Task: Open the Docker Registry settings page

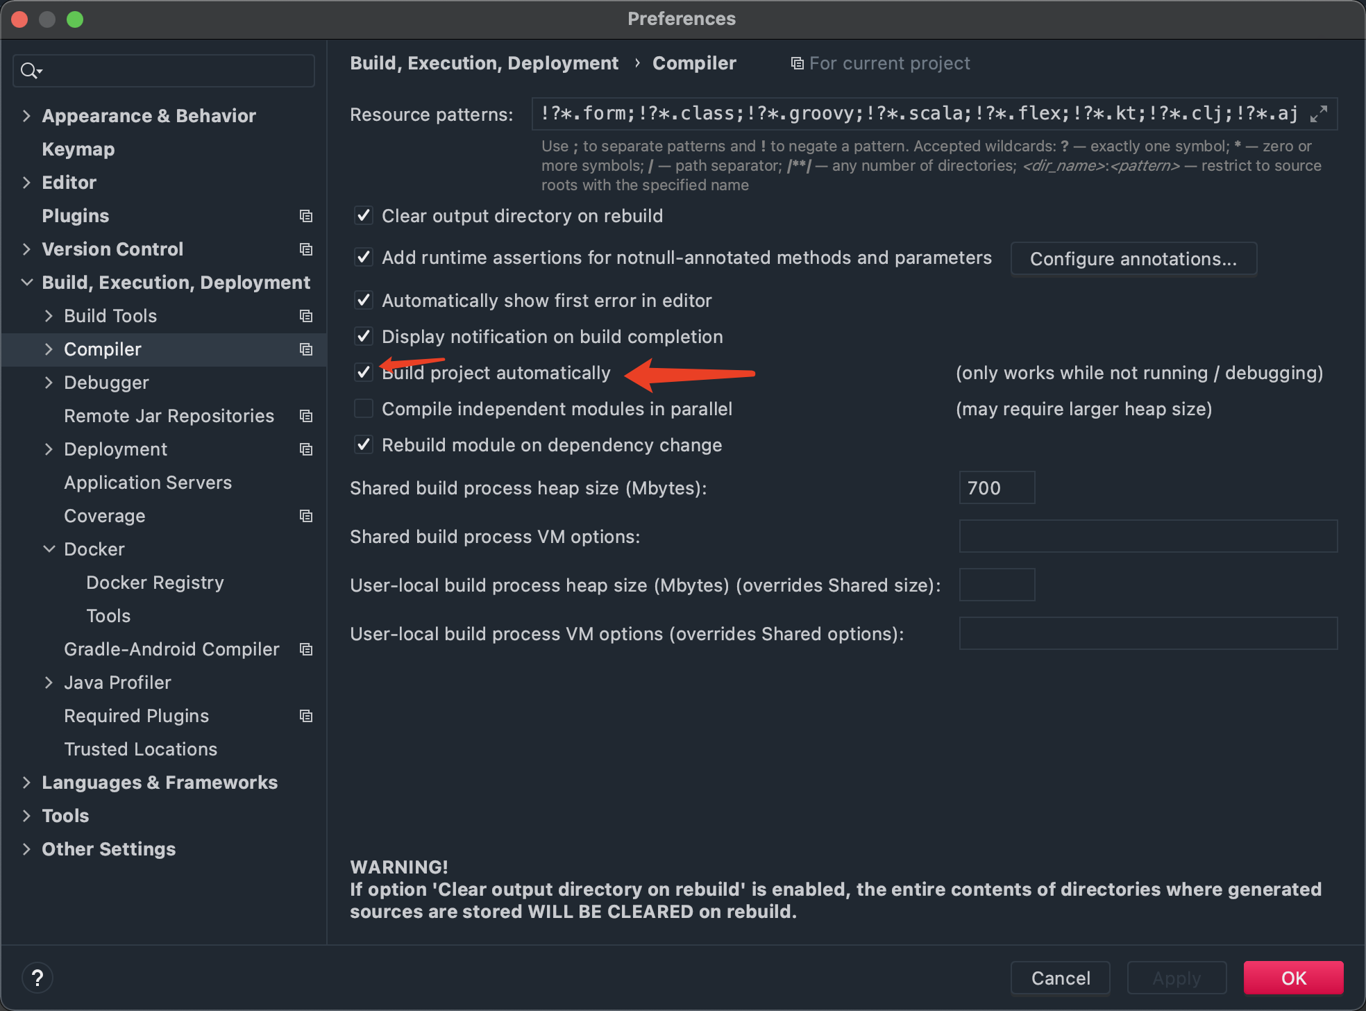Action: click(x=155, y=583)
